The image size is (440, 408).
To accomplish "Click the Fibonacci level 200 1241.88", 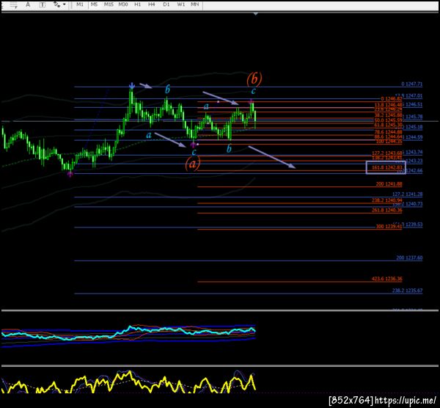I will coord(389,184).
